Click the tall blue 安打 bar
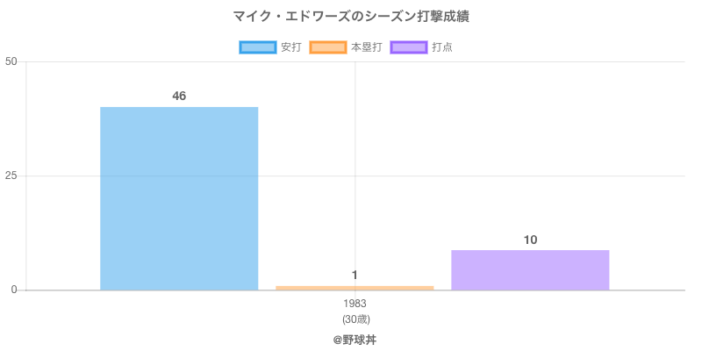The width and height of the screenshot is (702, 351). (x=179, y=198)
